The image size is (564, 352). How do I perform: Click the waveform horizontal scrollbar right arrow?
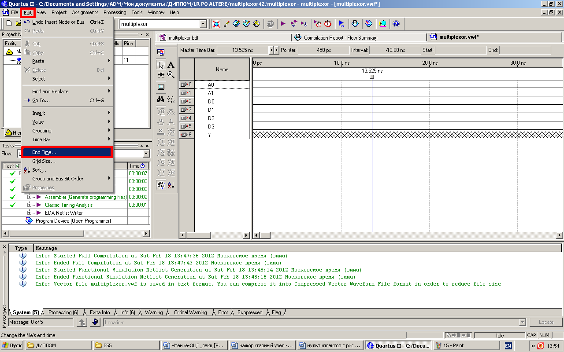560,235
